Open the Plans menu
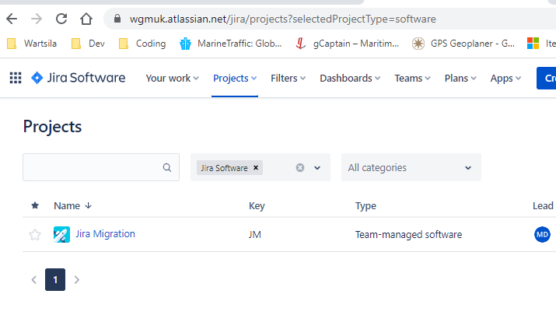 point(460,78)
